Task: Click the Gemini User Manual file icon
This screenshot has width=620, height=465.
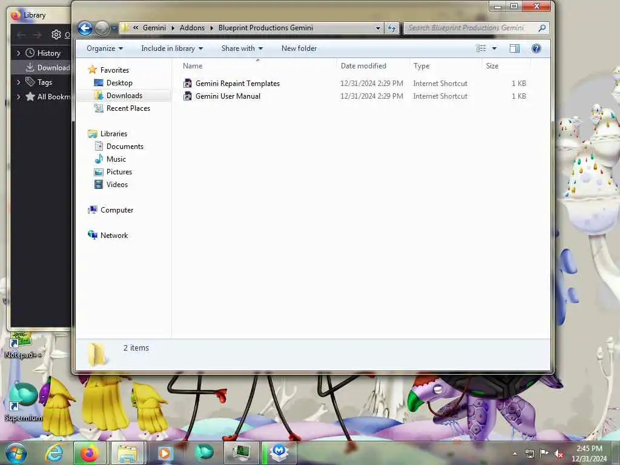Action: 188,96
